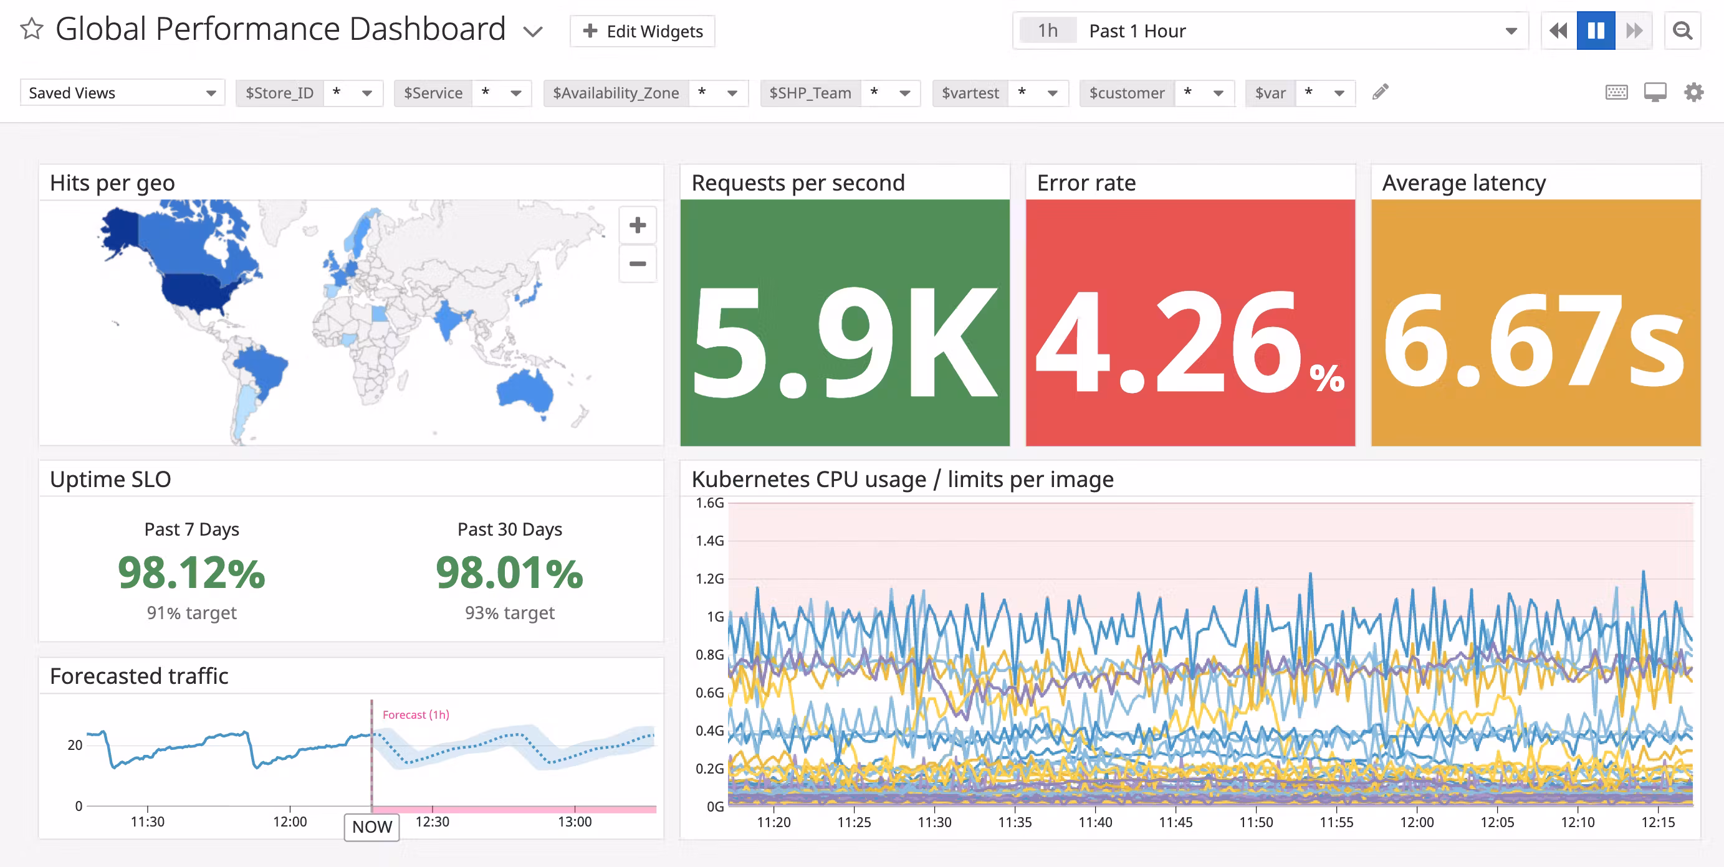Open the dashboard title actions menu
The width and height of the screenshot is (1724, 867).
532,31
